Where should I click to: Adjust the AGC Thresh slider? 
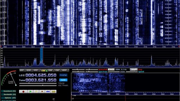click(38, 85)
